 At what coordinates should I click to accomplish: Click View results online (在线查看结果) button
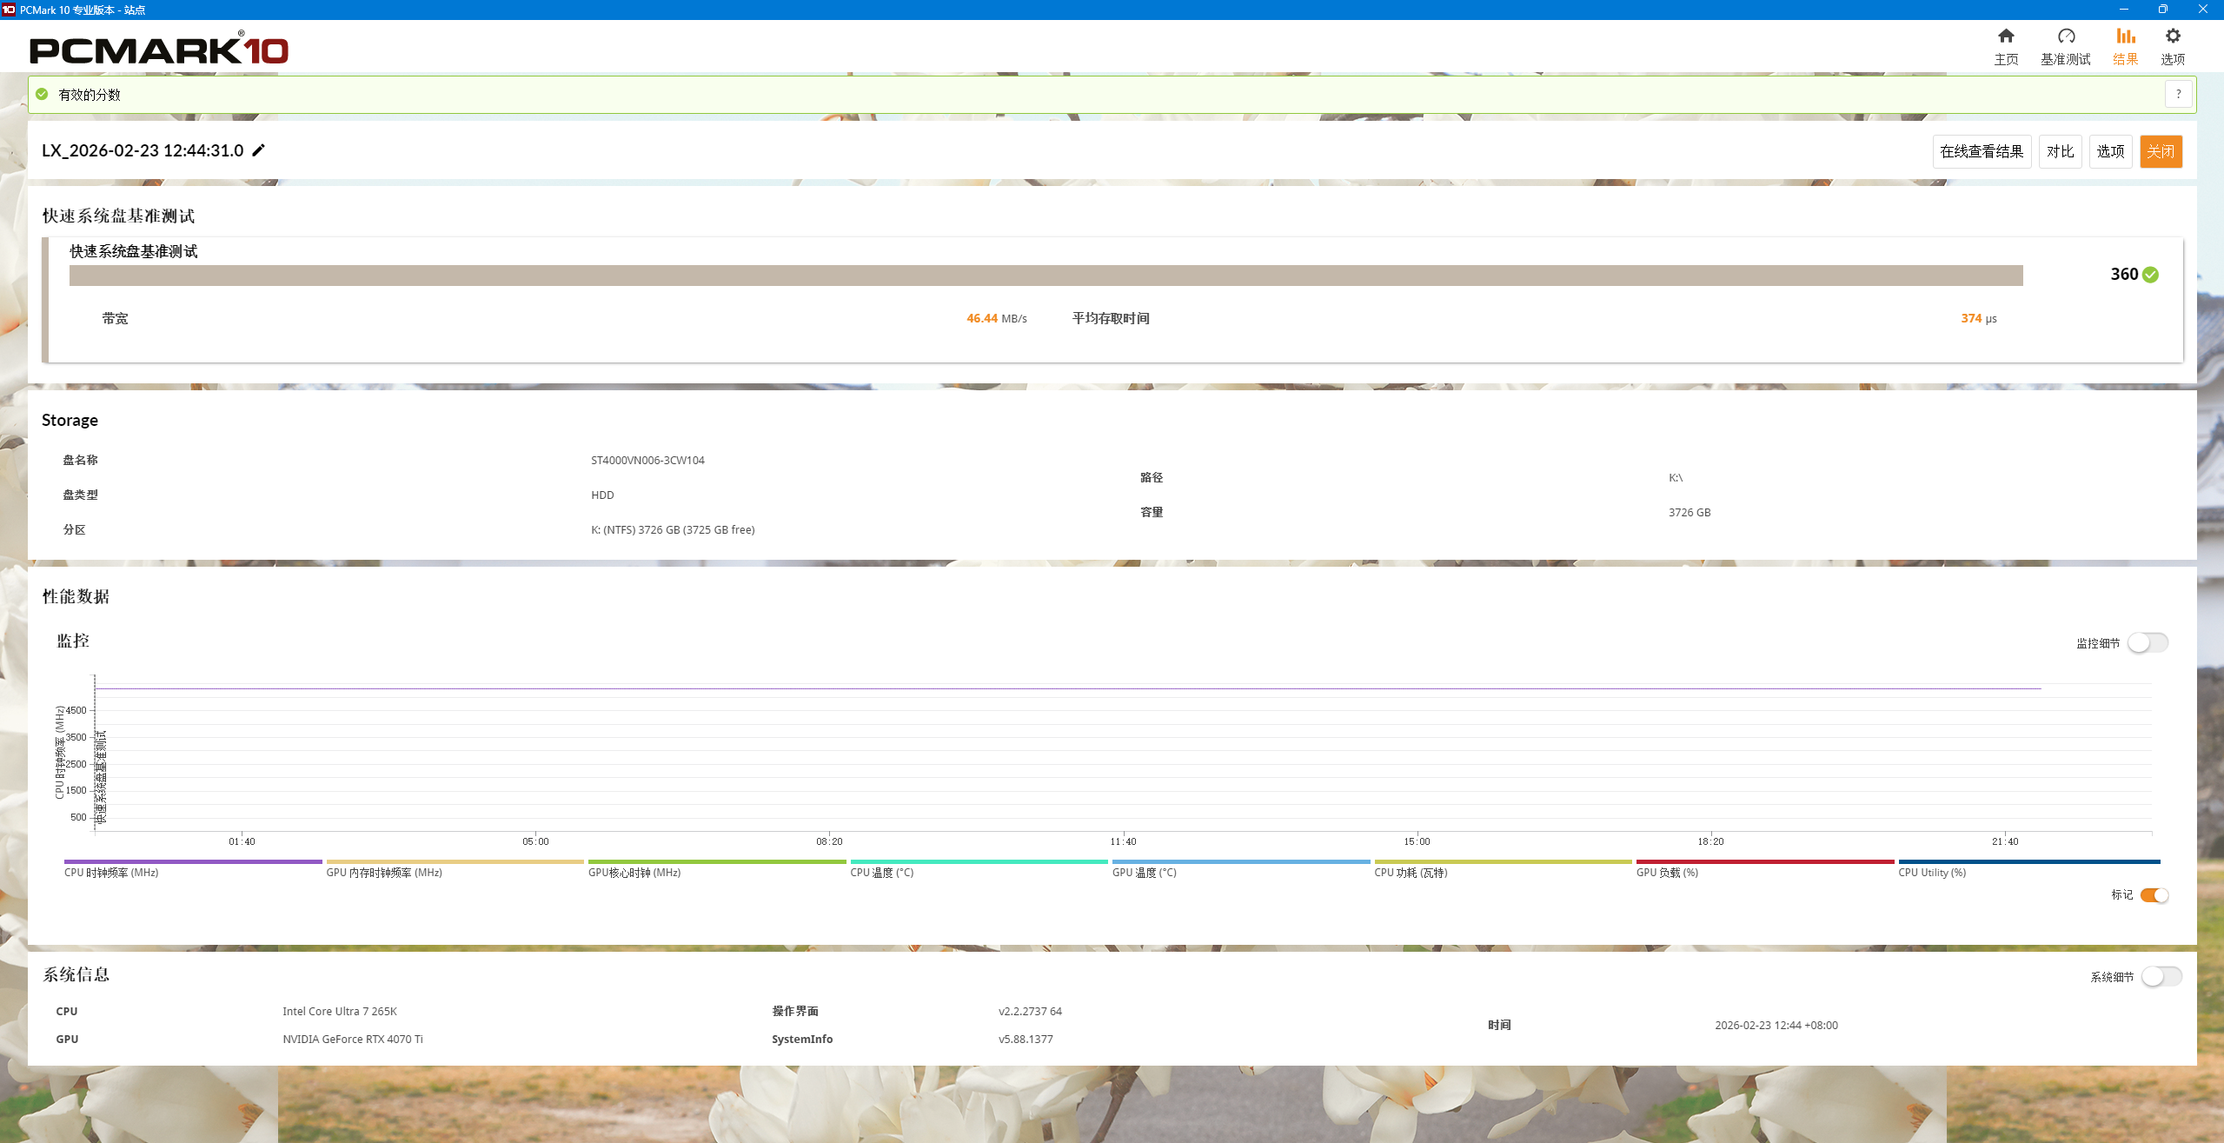[1981, 151]
